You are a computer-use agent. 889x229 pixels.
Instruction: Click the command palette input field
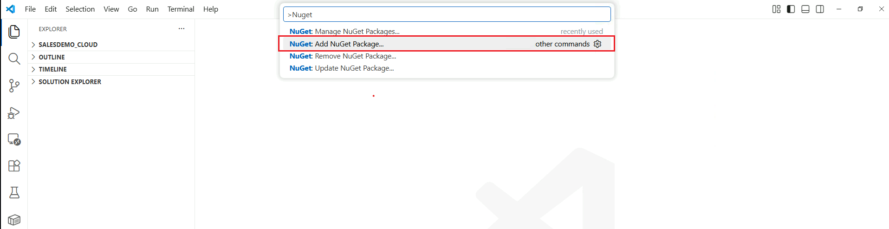(x=447, y=14)
